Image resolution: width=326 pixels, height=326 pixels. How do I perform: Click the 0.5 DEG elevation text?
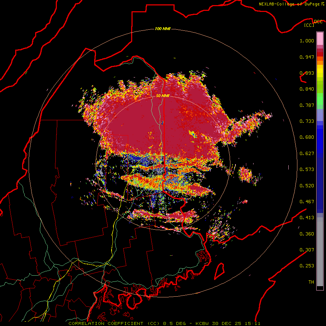(175, 323)
